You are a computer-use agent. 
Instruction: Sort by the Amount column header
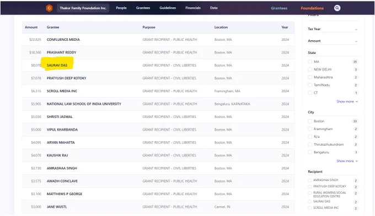31,27
